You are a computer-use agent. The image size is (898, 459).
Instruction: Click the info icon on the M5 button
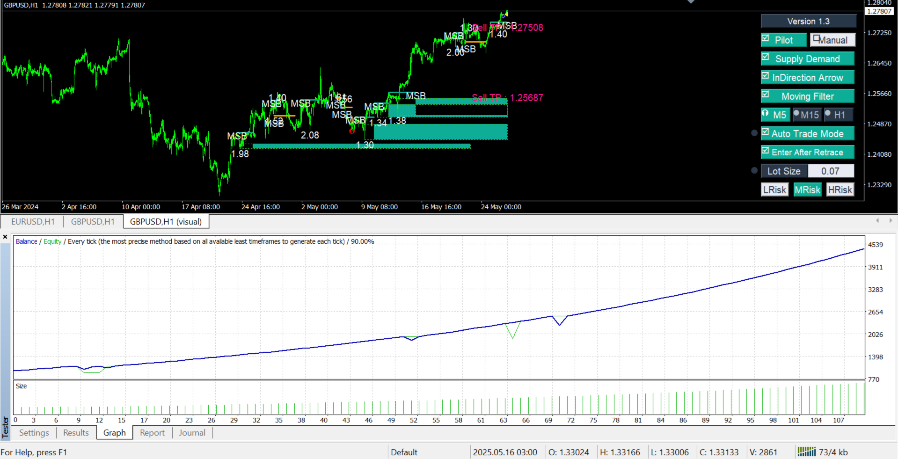[765, 115]
